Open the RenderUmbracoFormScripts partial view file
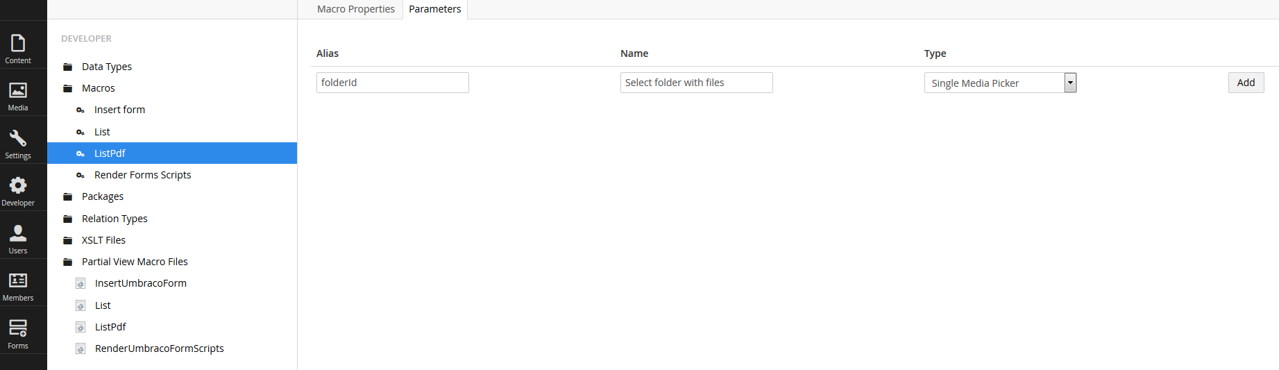This screenshot has height=370, width=1279. [160, 348]
